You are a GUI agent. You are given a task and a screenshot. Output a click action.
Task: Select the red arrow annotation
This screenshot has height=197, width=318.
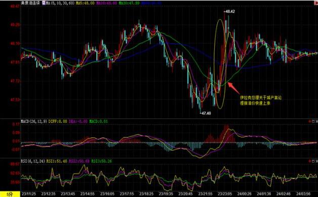(x=234, y=88)
